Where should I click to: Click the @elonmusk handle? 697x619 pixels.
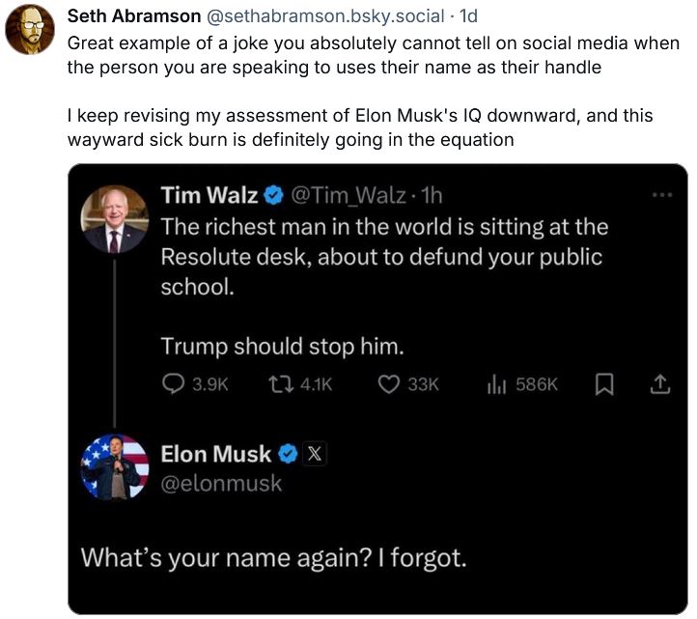click(x=221, y=484)
